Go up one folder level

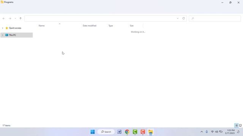21,19
